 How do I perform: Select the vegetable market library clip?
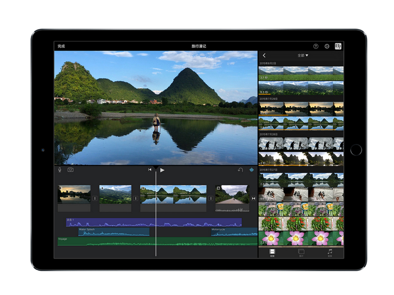click(x=301, y=209)
